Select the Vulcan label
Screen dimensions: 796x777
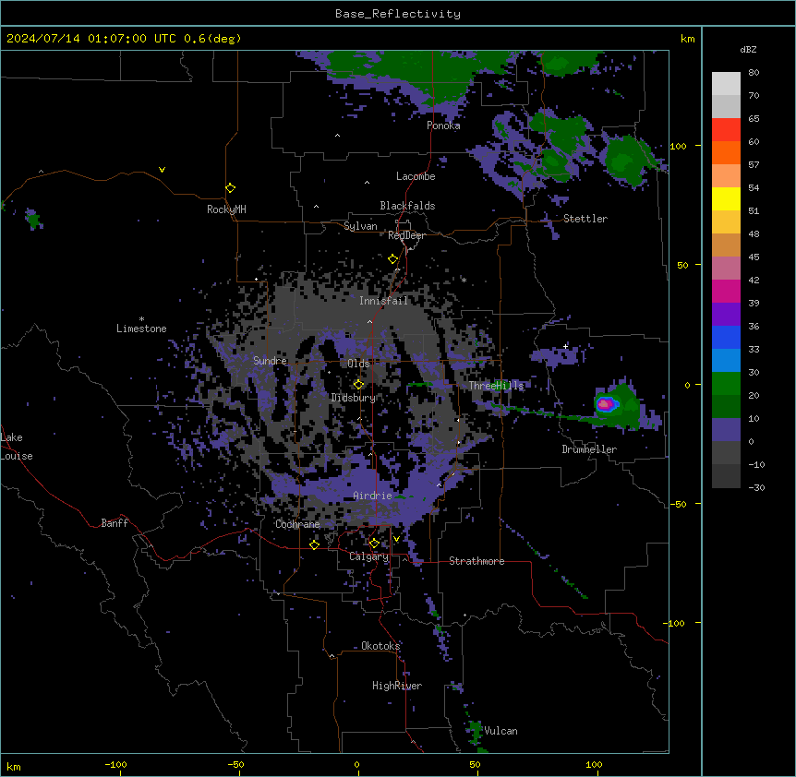501,731
